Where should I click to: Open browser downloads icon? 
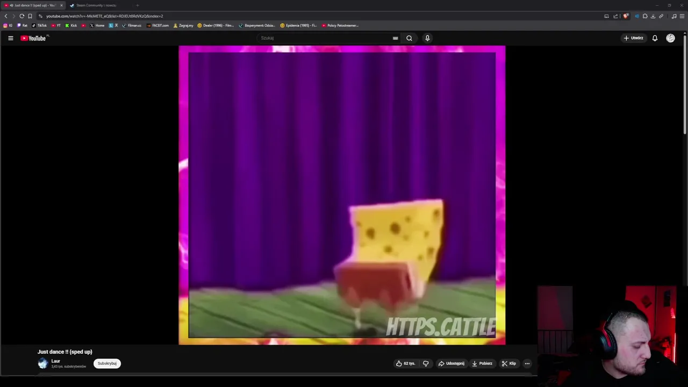click(x=653, y=16)
